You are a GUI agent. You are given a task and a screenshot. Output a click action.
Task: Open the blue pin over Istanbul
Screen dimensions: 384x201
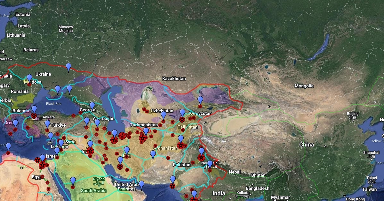click(34, 109)
